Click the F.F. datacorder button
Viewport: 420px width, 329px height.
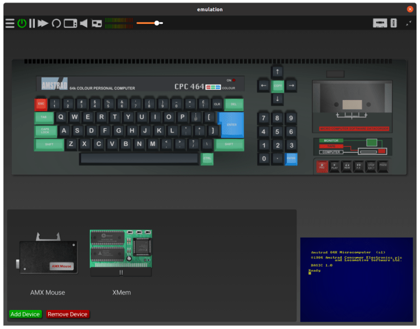pos(359,167)
